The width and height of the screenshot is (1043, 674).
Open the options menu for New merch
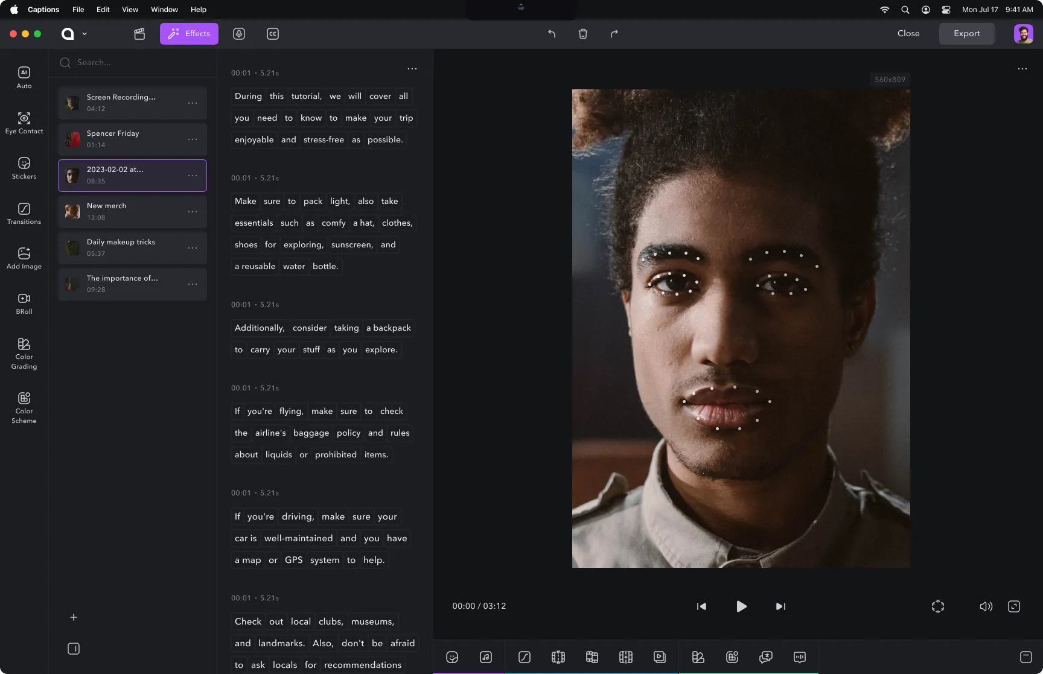pos(193,212)
